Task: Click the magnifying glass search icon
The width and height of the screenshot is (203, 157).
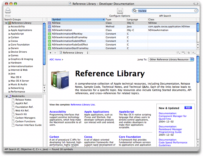Action: pos(135,11)
